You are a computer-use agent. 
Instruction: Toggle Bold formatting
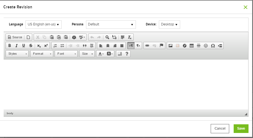[10, 46]
